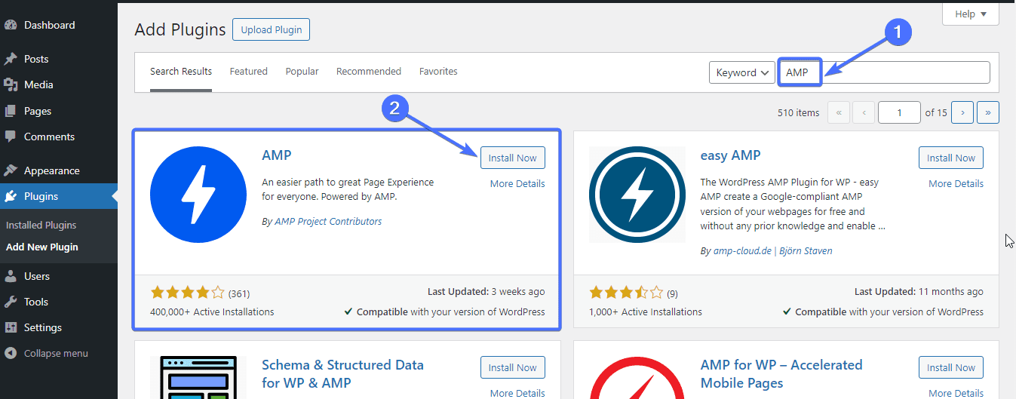Click the Comments bubble icon
Image resolution: width=1016 pixels, height=399 pixels.
11,137
